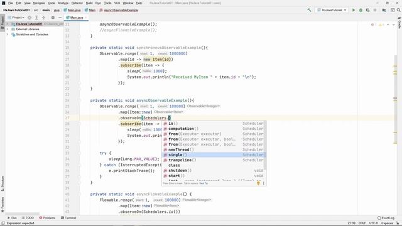Screen dimensions: 402x226
Task: Toggle tool window bars icon in status bar
Action: 3,223
